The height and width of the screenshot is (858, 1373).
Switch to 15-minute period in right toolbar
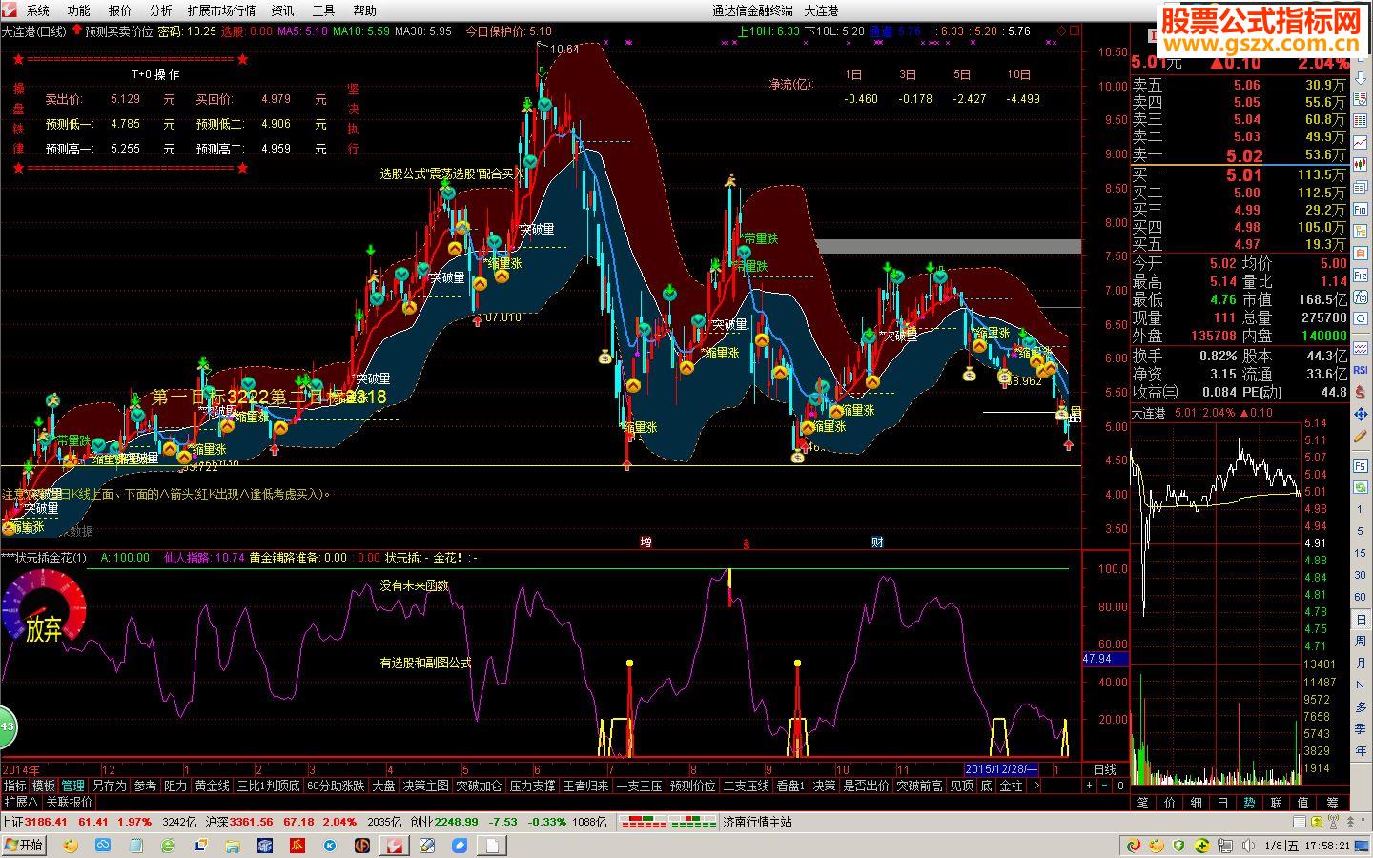(1361, 555)
